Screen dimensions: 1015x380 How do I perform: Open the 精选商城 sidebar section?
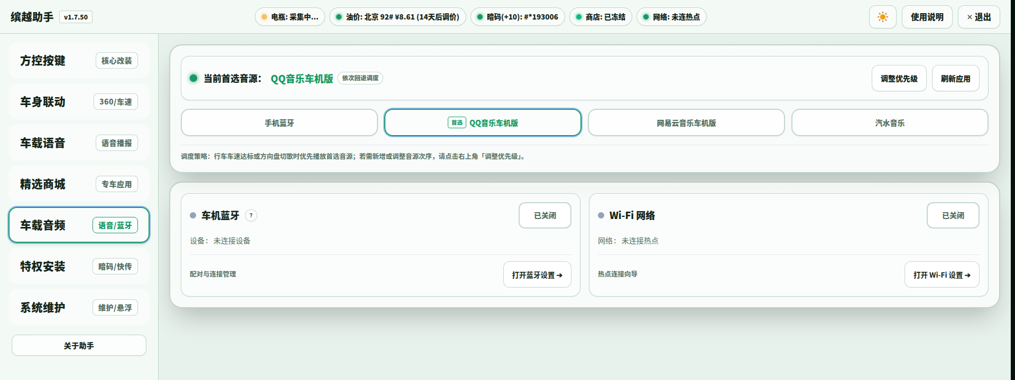pos(79,184)
